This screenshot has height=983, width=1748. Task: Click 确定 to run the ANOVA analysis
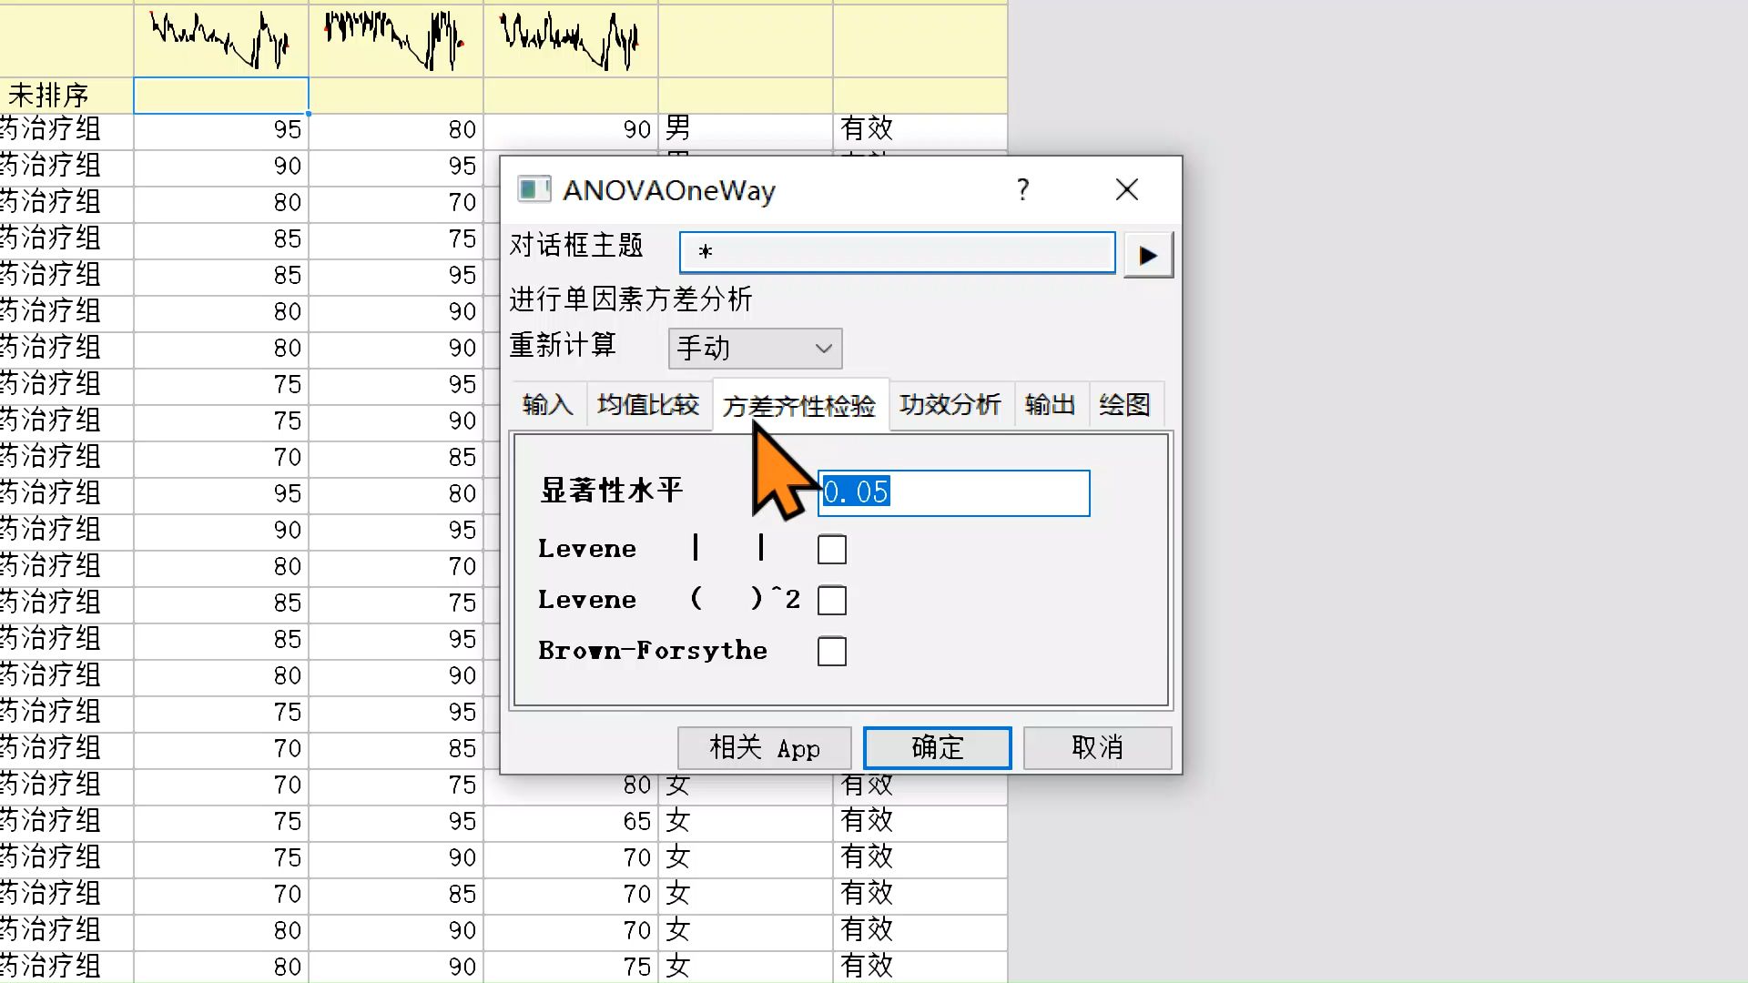click(x=936, y=747)
